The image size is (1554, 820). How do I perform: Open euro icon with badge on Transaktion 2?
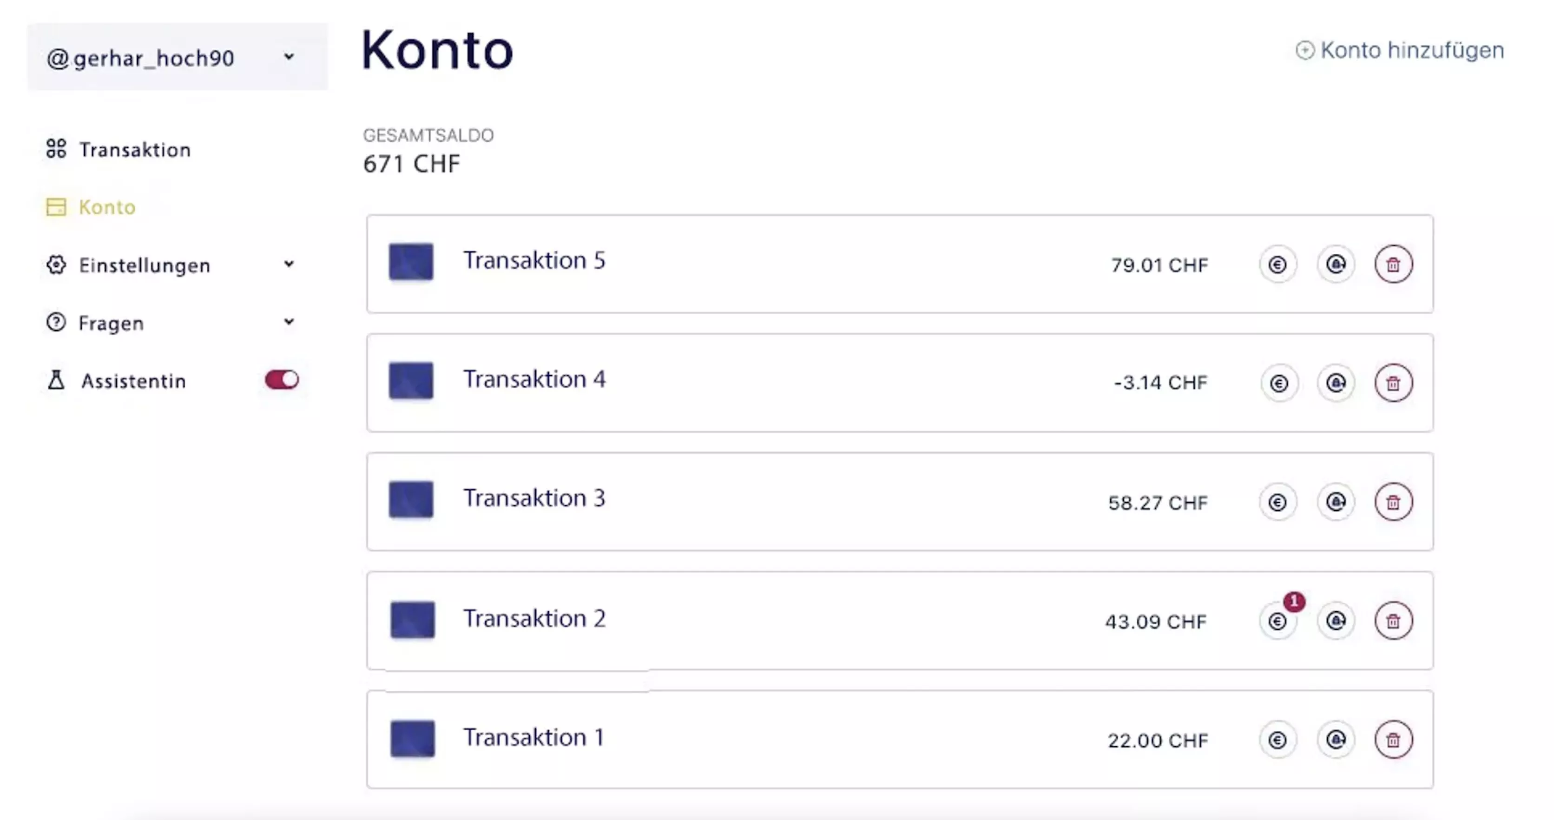point(1277,621)
